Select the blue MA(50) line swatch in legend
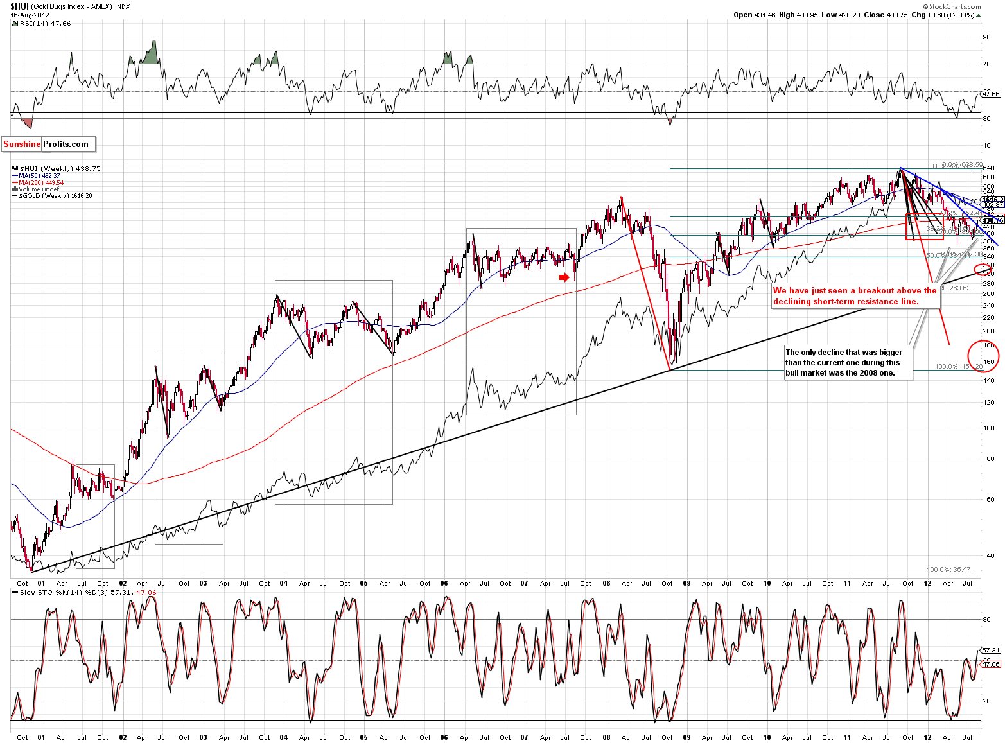This screenshot has width=1005, height=743. pos(15,175)
